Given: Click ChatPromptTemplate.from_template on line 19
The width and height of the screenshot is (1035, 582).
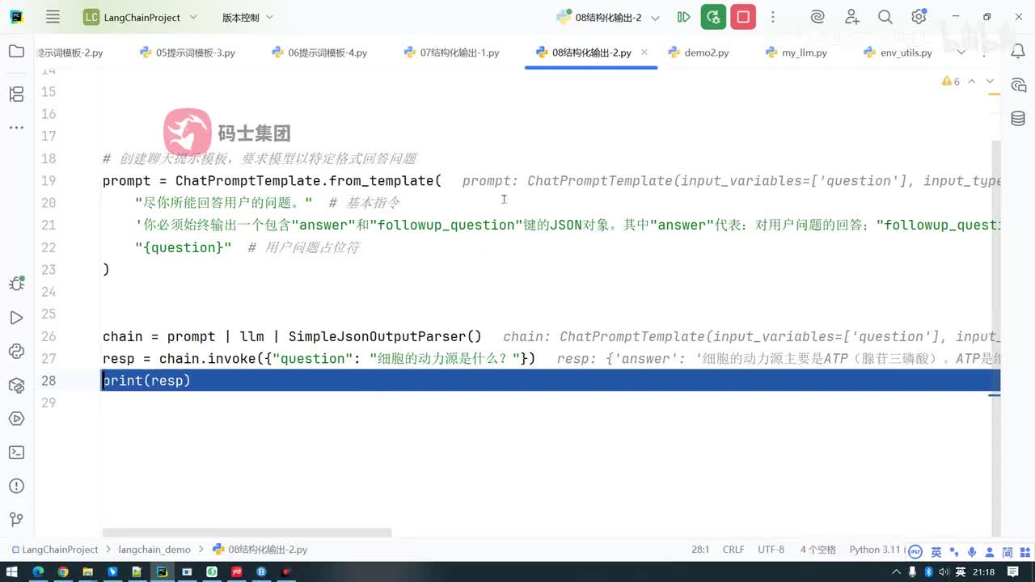Looking at the screenshot, I should [x=305, y=181].
